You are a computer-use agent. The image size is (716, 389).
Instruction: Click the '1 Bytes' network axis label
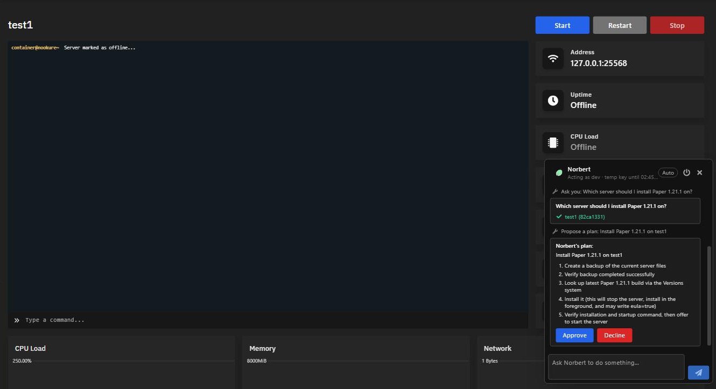pos(490,361)
